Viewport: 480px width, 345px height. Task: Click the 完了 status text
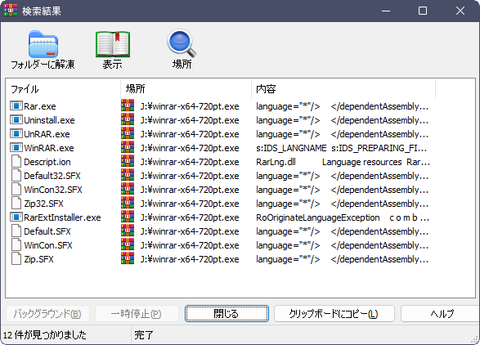click(144, 335)
